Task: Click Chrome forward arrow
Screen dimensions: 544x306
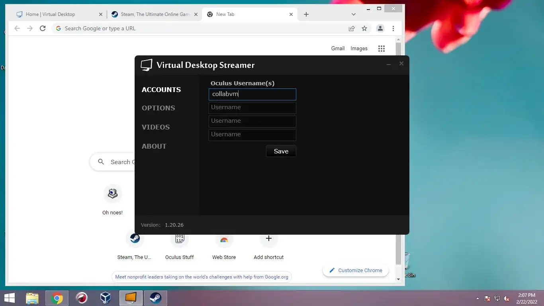Action: click(x=30, y=28)
